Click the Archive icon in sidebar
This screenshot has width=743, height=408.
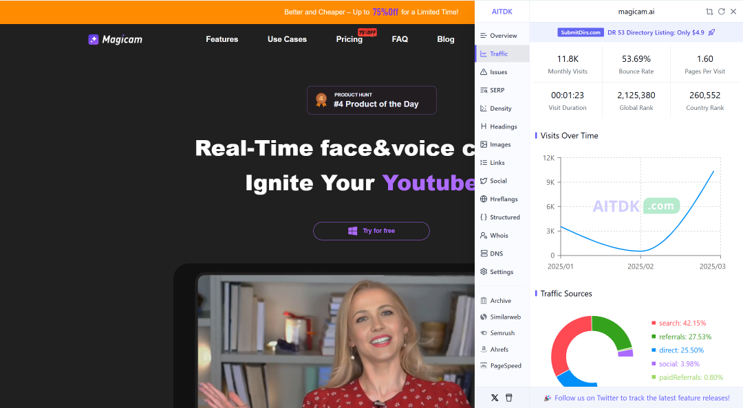(484, 301)
